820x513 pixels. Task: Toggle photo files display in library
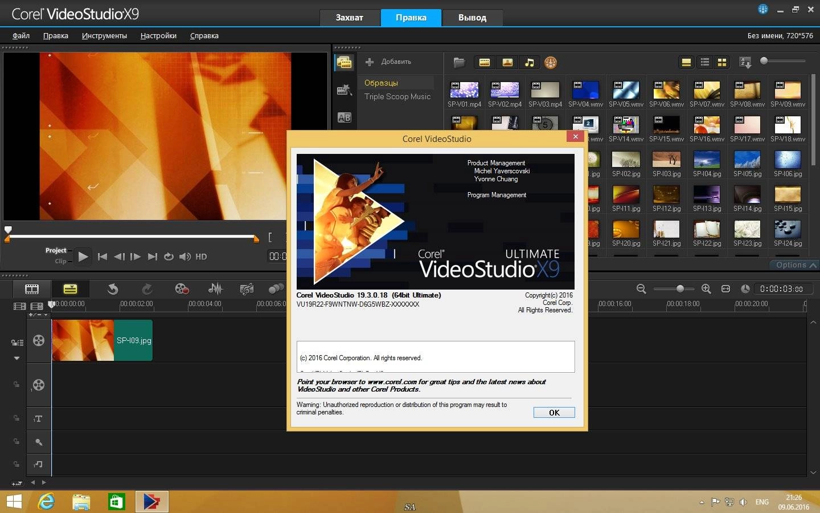coord(507,63)
